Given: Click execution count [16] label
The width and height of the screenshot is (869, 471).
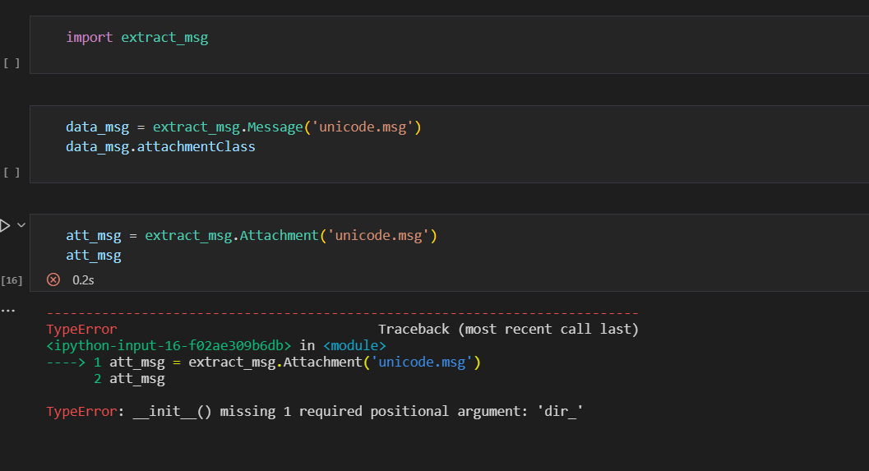Looking at the screenshot, I should (x=12, y=280).
